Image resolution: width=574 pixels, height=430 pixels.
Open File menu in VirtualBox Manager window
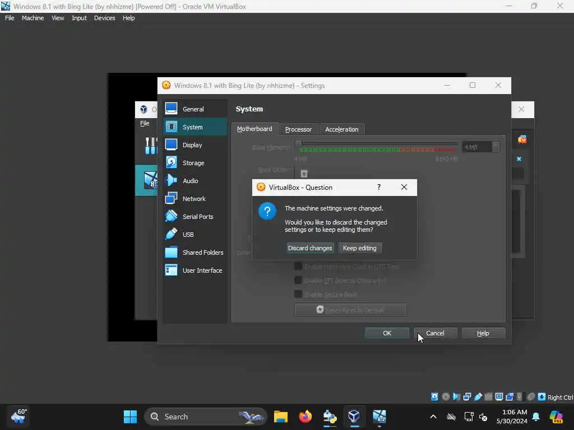tap(145, 123)
